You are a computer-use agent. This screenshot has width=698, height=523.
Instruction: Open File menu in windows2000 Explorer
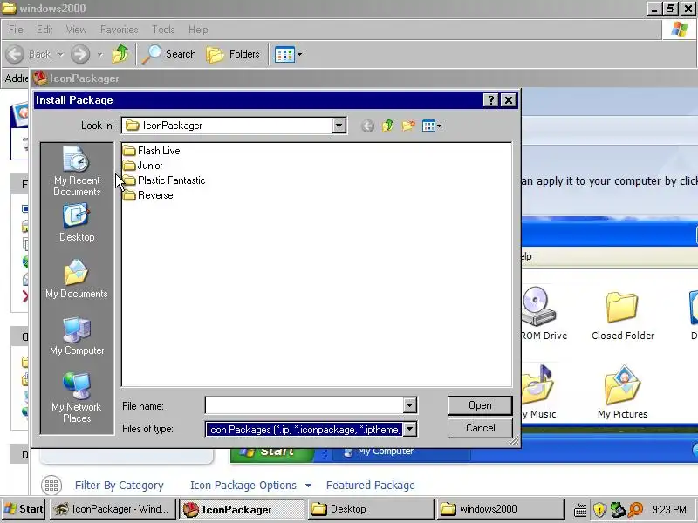tap(16, 30)
